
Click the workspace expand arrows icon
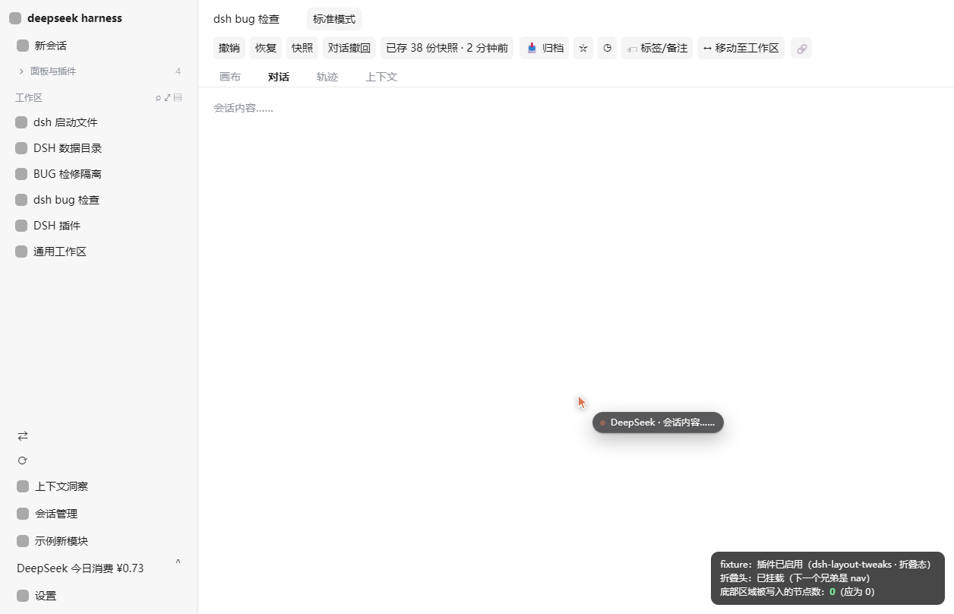pos(168,98)
